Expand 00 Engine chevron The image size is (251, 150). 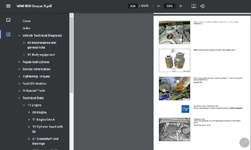click(29, 112)
